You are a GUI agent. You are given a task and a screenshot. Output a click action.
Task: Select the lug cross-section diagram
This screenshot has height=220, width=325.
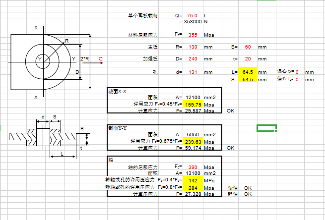tap(49, 137)
